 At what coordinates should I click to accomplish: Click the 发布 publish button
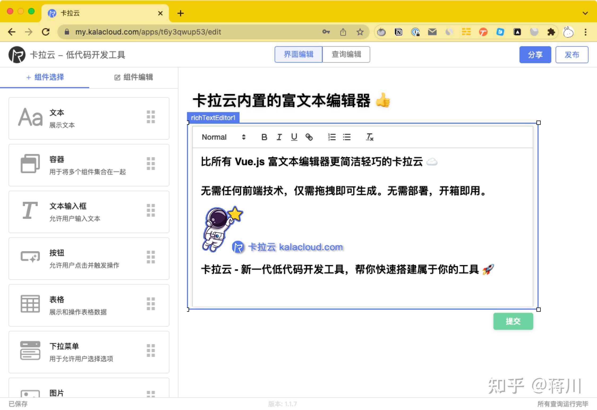pos(572,55)
